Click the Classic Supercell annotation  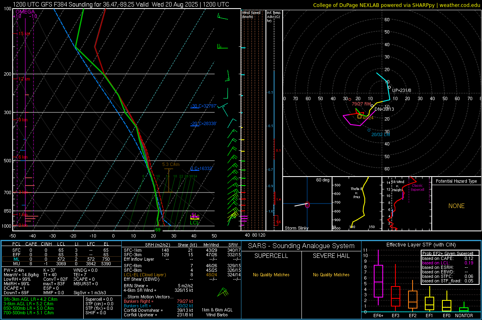[x=417, y=188]
